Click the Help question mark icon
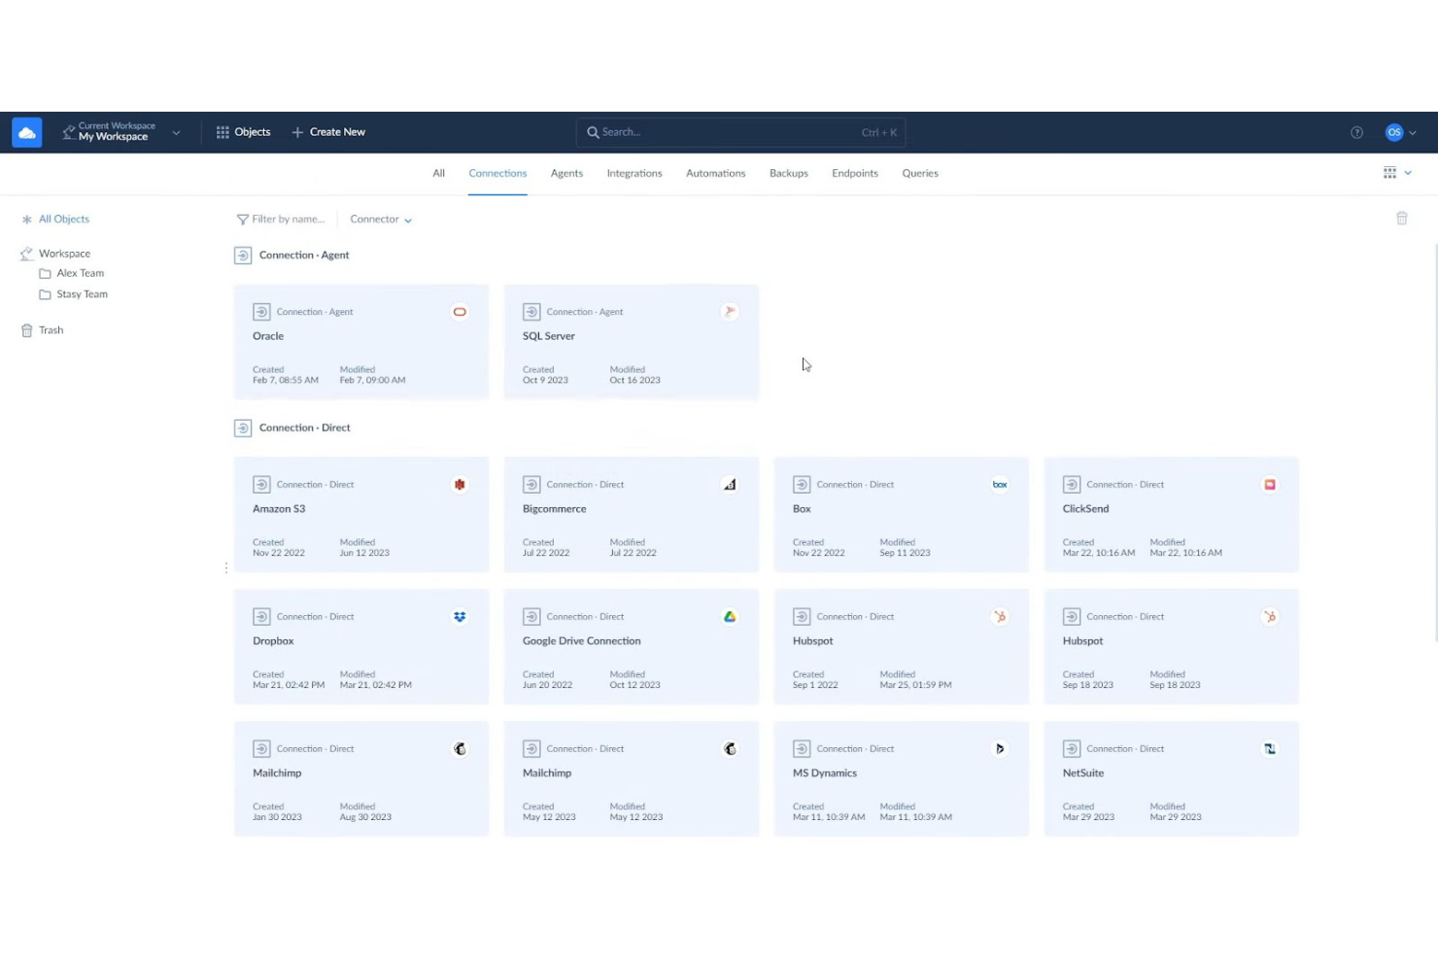The width and height of the screenshot is (1438, 959). [x=1356, y=132]
